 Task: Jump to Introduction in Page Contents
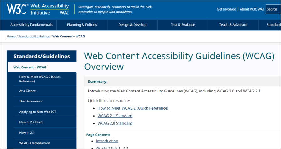(107, 141)
